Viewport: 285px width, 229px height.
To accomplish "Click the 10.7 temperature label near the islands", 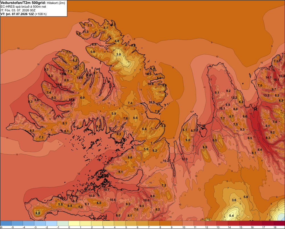I will [x=106, y=190].
